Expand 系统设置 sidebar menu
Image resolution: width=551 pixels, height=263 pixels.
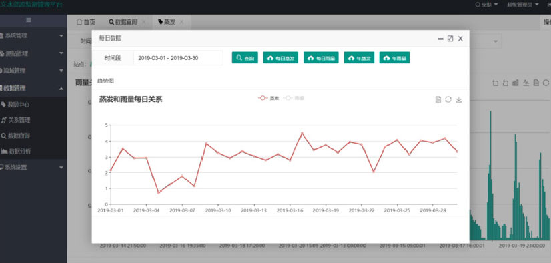pos(33,168)
